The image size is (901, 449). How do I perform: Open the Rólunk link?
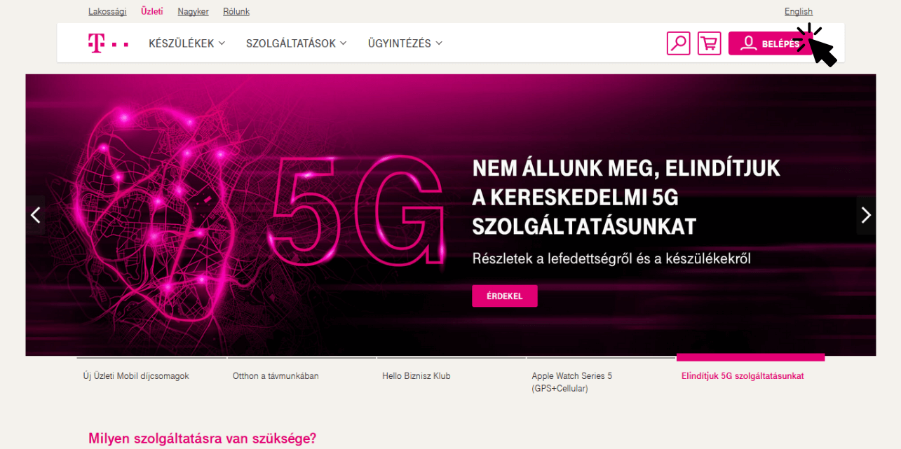[x=236, y=11]
